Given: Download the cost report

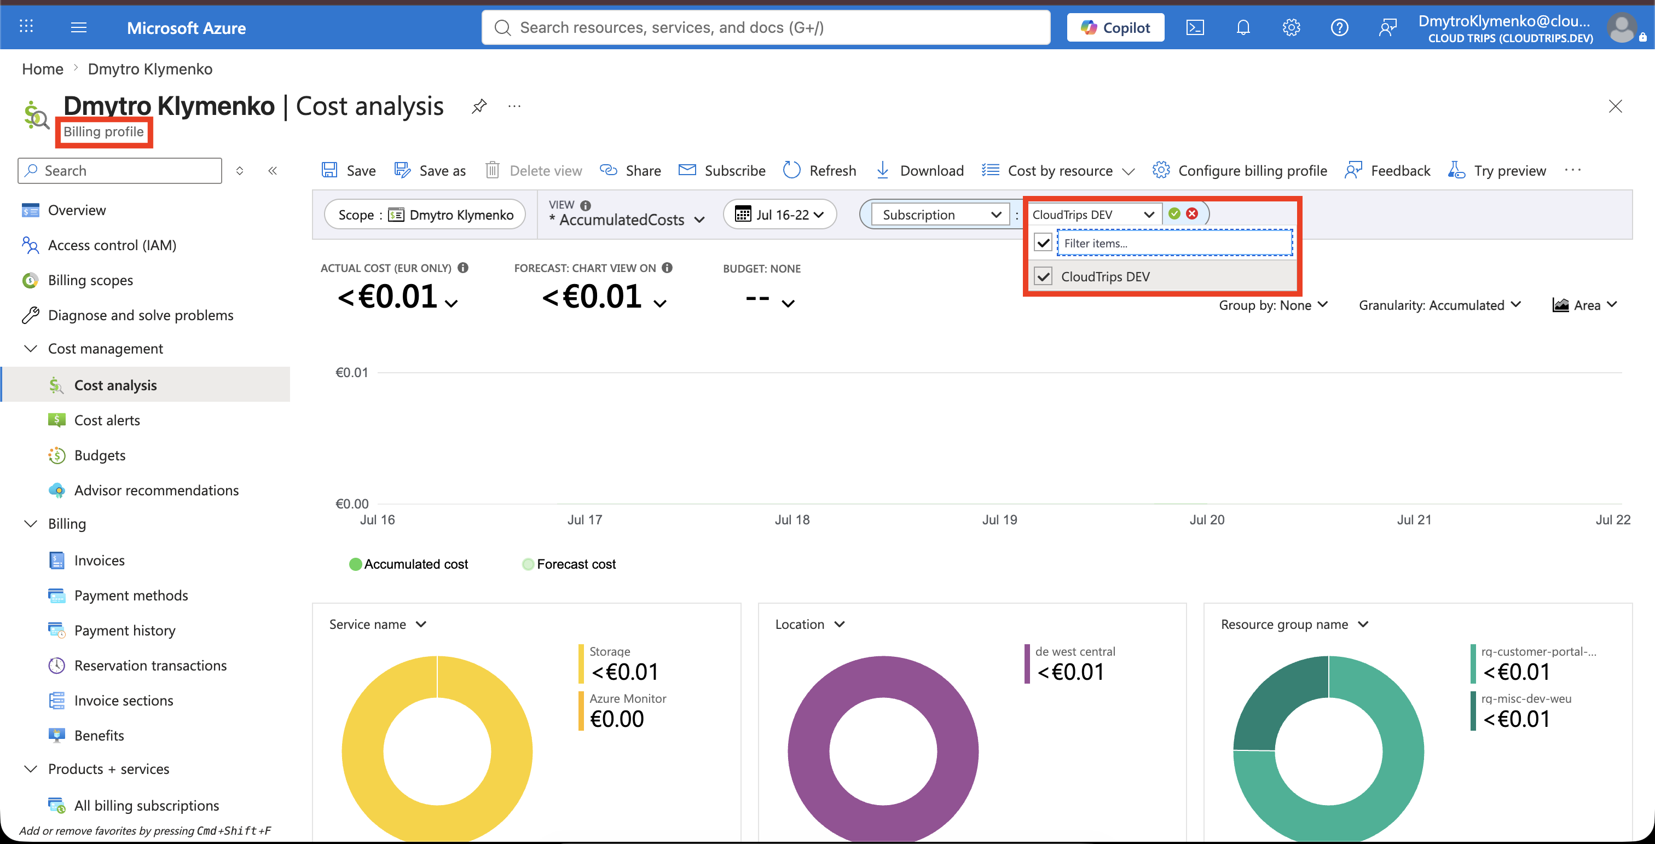Looking at the screenshot, I should click(919, 170).
